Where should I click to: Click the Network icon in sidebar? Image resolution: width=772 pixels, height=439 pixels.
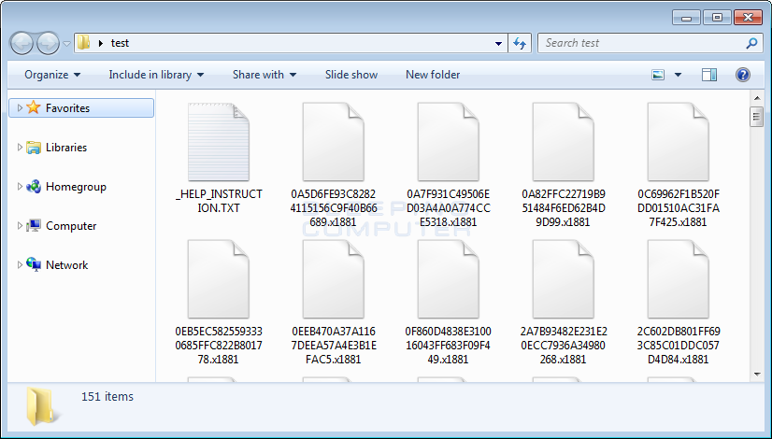click(33, 264)
